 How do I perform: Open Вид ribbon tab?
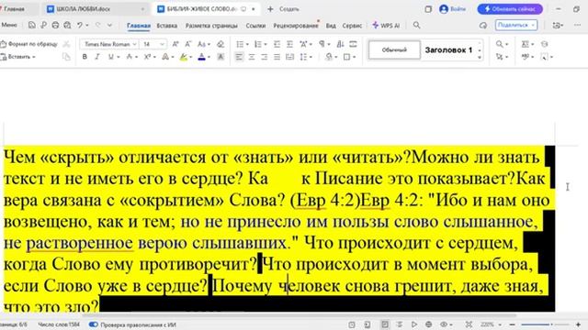tap(331, 26)
